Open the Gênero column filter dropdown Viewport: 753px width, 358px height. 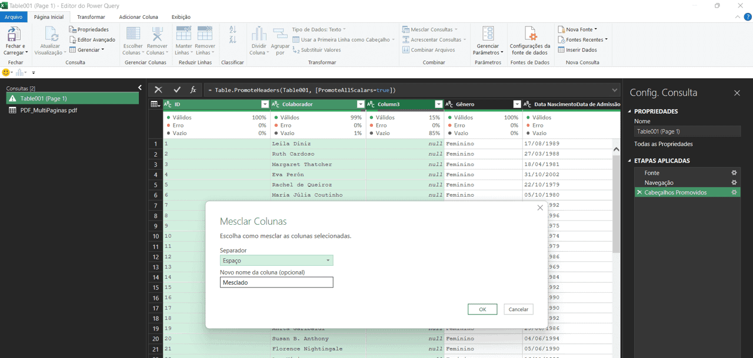(x=517, y=104)
